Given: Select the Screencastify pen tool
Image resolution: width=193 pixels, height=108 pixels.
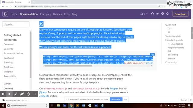Looking at the screenshot, I should pos(16,94).
